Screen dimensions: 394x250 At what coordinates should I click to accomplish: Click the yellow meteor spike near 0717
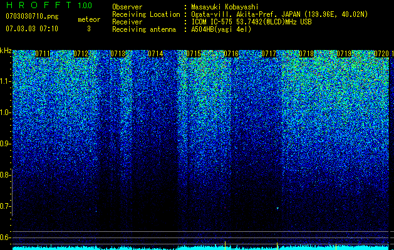[277, 246]
